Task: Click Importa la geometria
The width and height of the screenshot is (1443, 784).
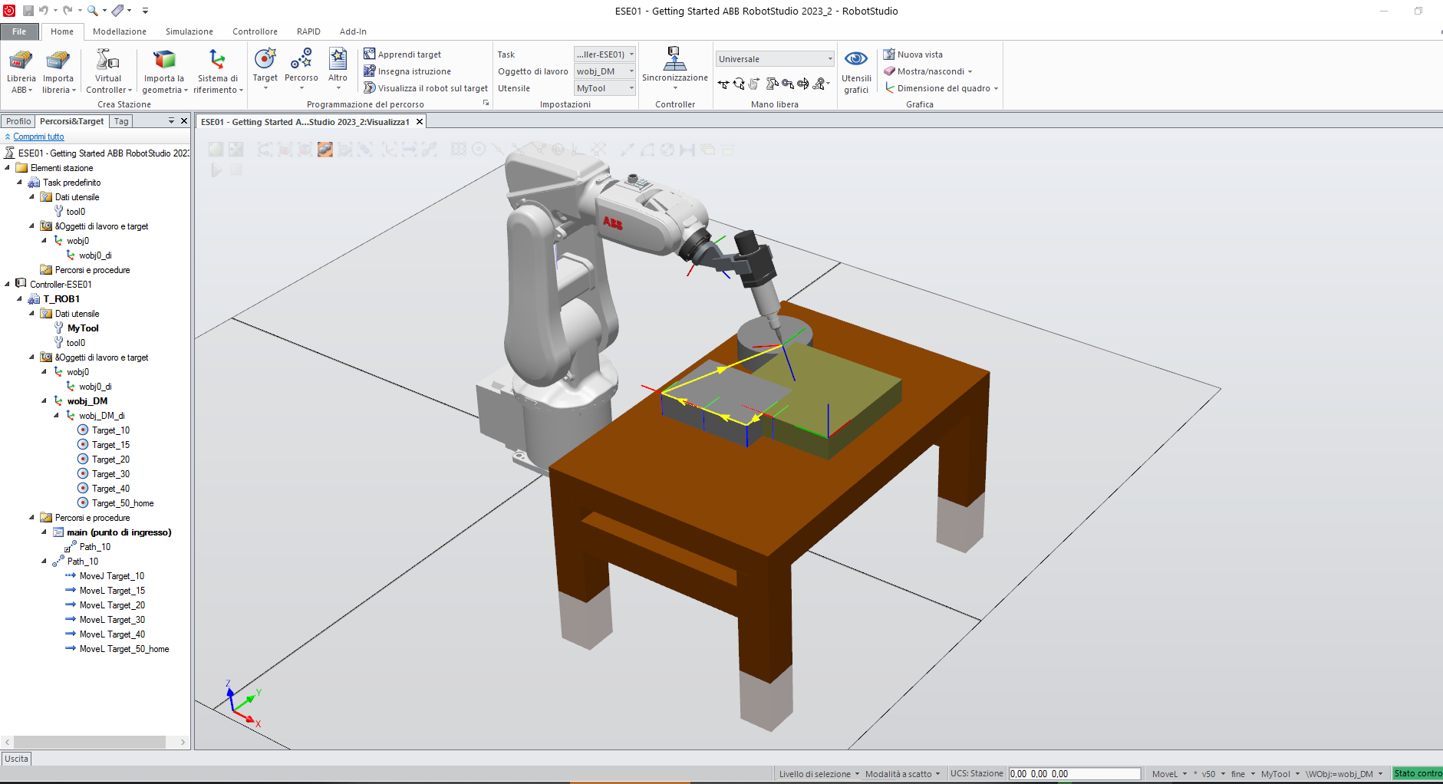Action: [163, 71]
